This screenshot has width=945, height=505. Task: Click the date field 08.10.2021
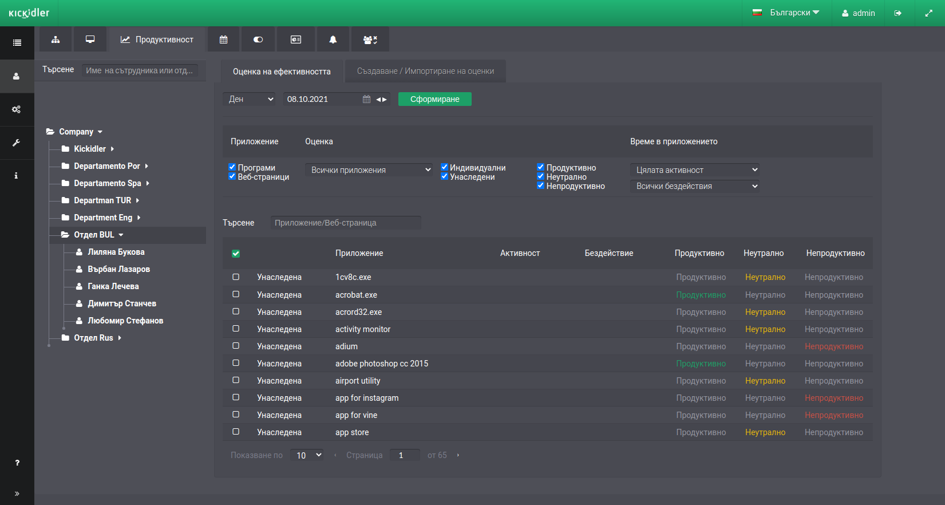pyautogui.click(x=322, y=99)
